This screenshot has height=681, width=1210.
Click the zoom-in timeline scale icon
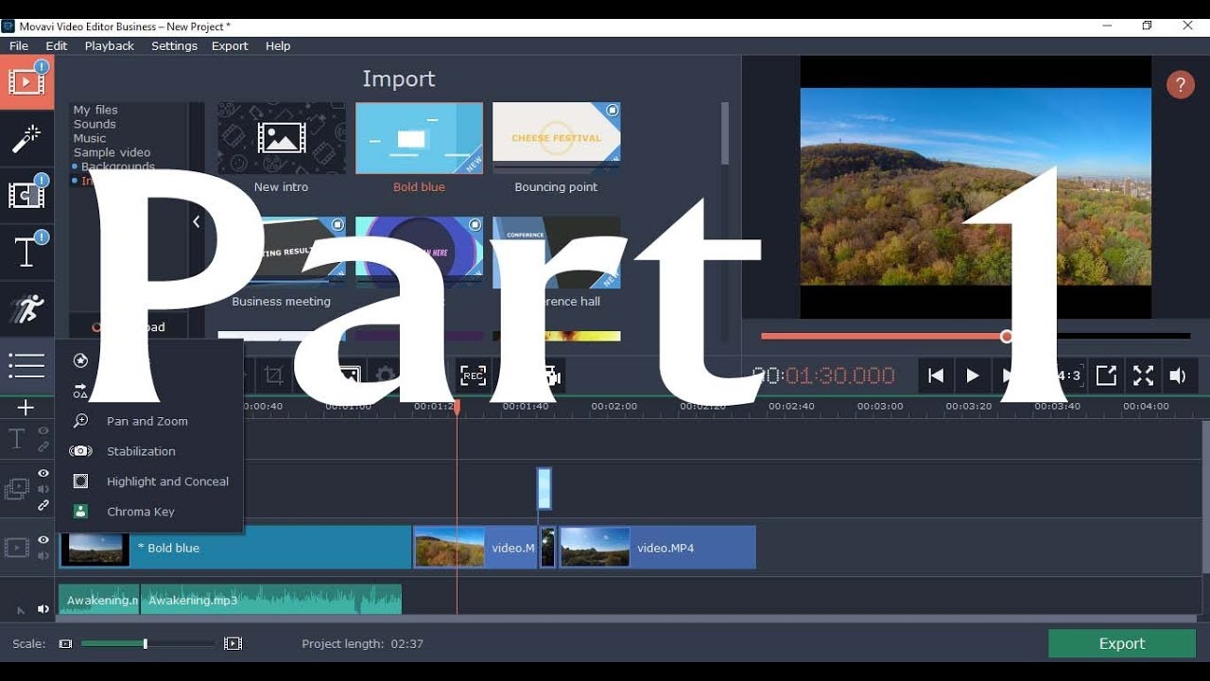coord(233,644)
